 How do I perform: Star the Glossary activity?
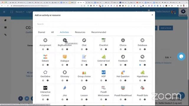[62, 80]
